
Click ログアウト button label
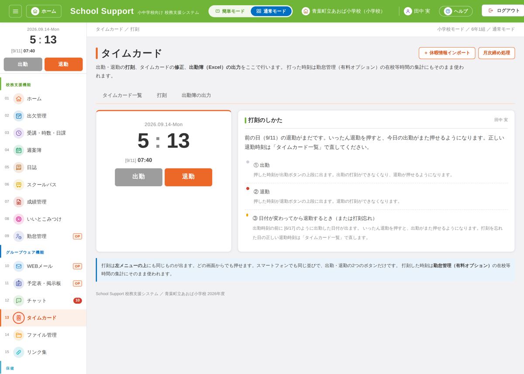508,10
